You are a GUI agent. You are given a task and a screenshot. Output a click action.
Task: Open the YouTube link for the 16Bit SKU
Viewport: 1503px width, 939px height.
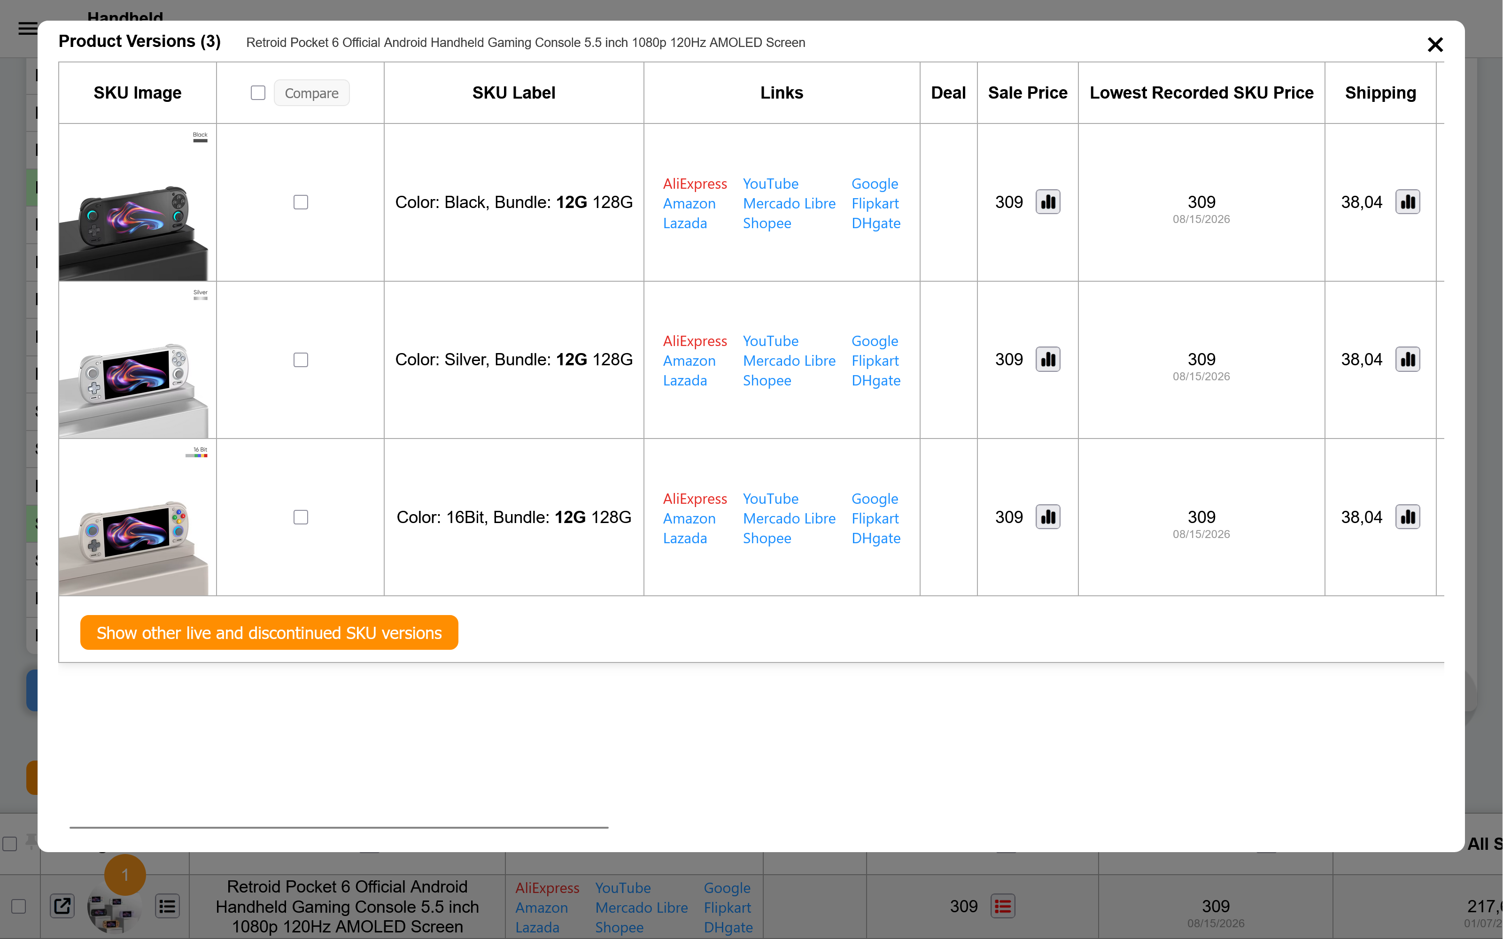[x=770, y=499]
